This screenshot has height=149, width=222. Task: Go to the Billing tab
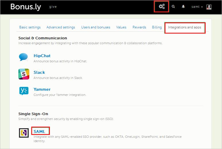tap(157, 27)
